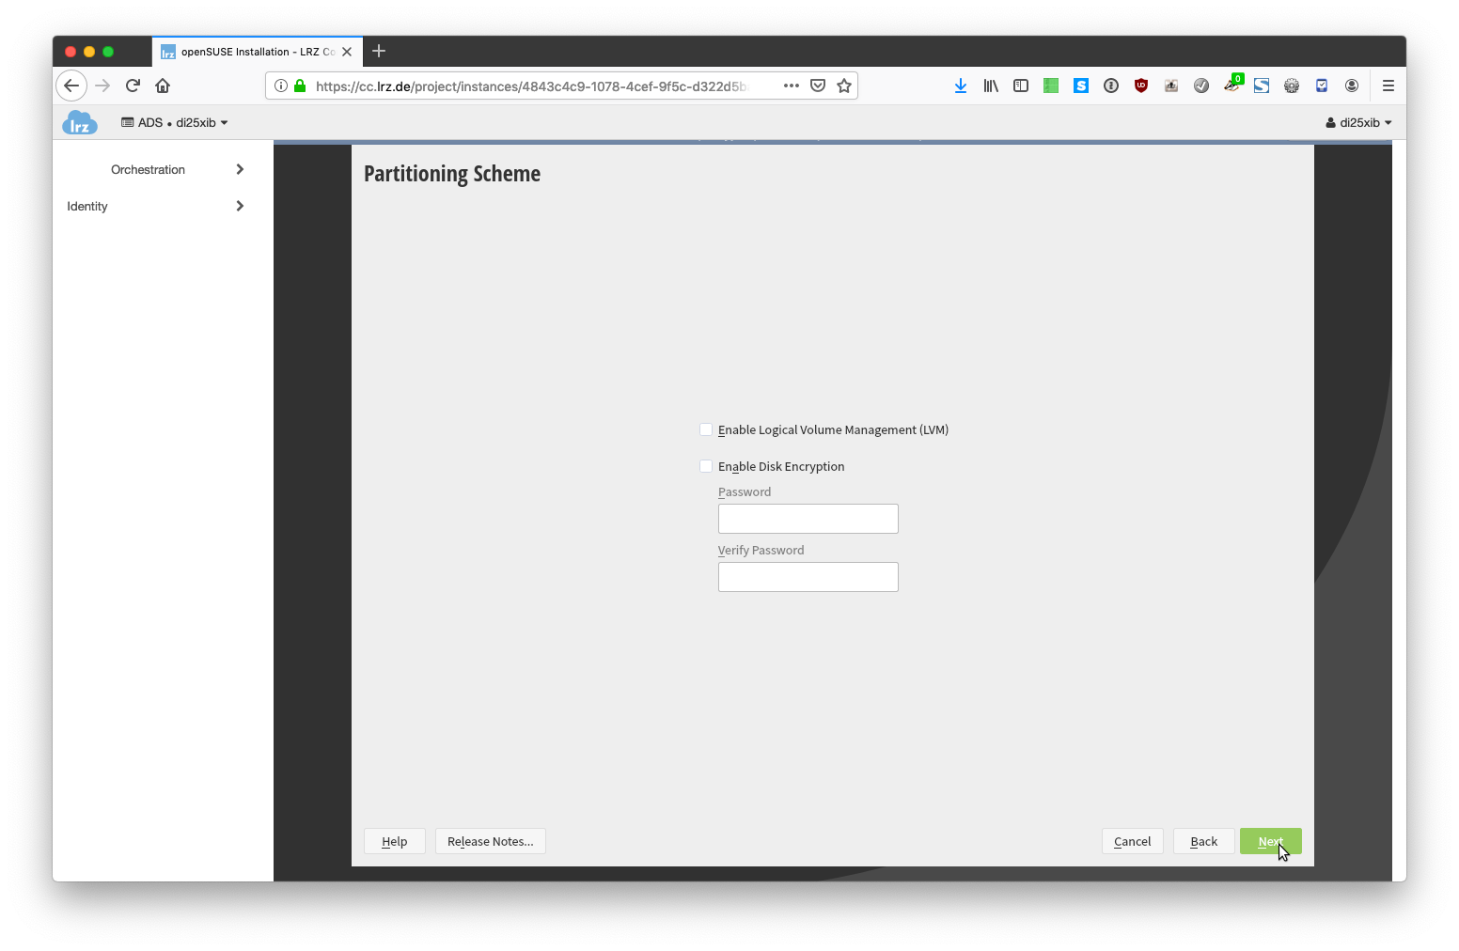Open a new browser tab
Screen dimensions: 1459x951
379,52
